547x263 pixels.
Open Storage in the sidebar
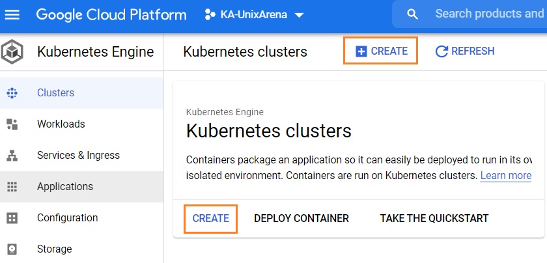tap(81, 249)
